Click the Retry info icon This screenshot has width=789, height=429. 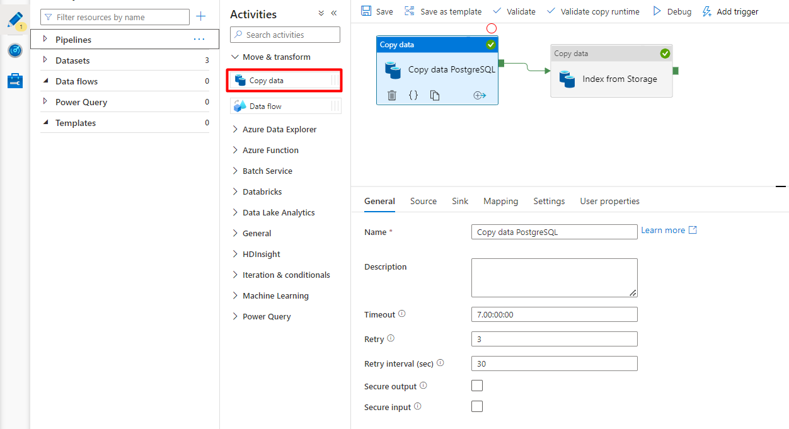(391, 338)
